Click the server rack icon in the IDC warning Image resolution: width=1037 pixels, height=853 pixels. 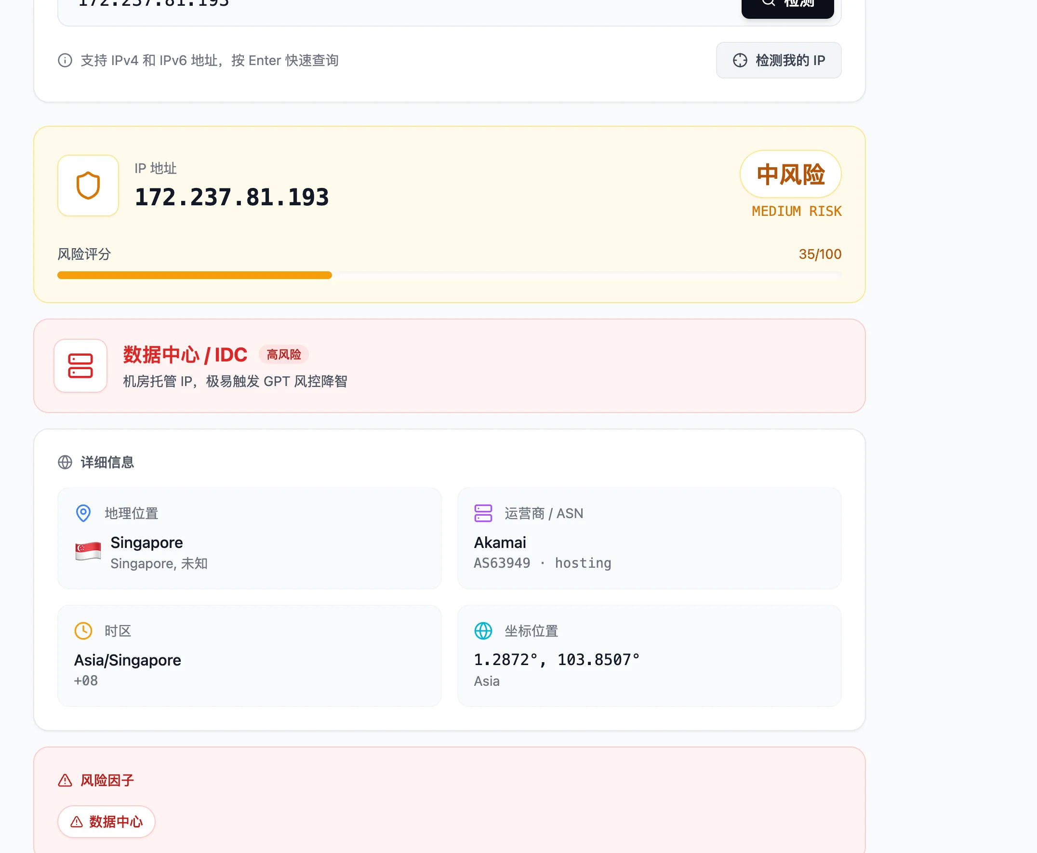click(x=80, y=366)
